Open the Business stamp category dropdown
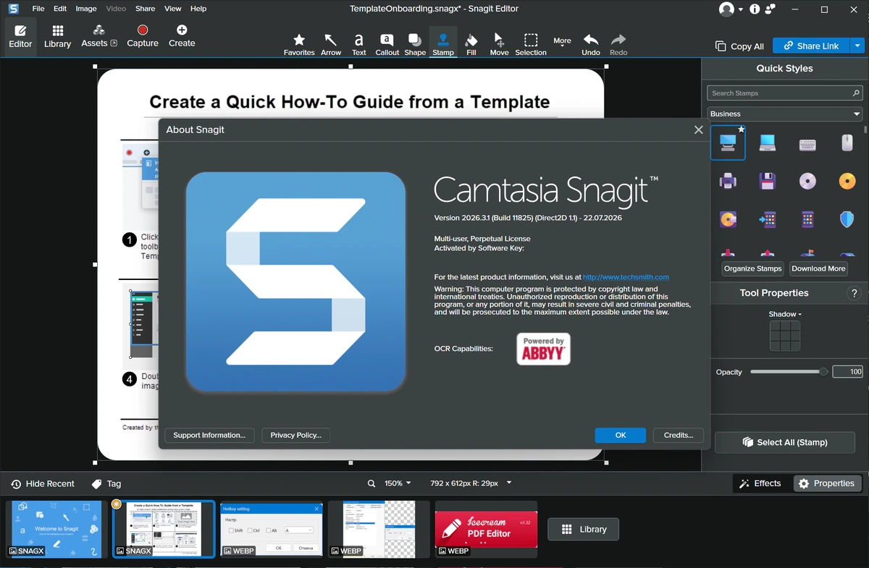The image size is (869, 568). click(785, 114)
